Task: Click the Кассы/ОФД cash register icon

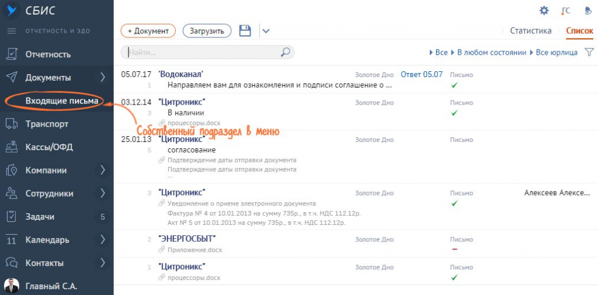Action: point(12,147)
